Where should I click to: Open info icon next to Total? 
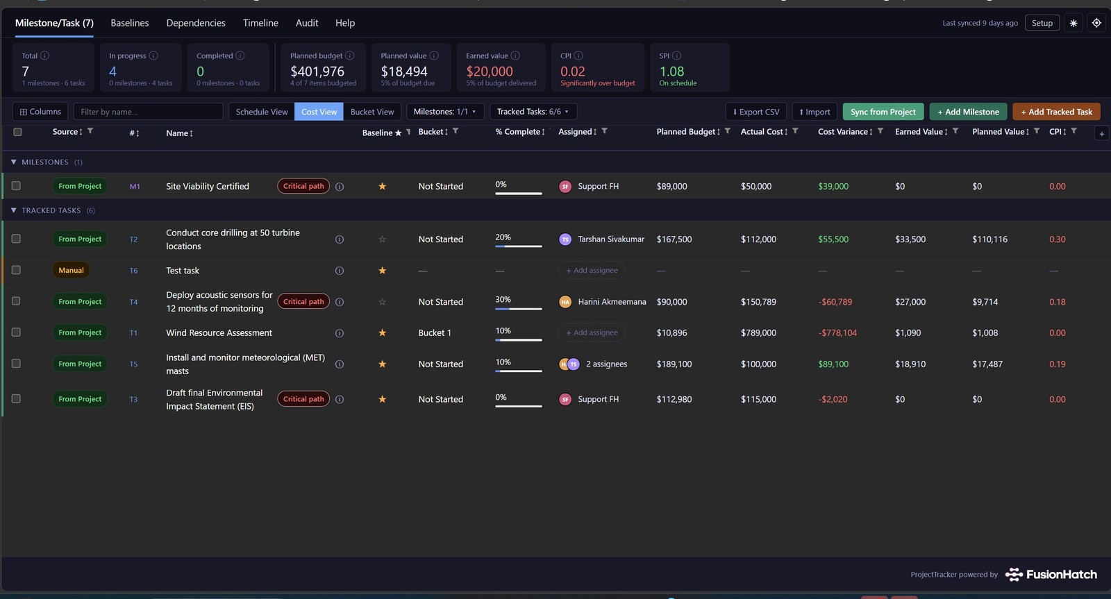(x=45, y=56)
